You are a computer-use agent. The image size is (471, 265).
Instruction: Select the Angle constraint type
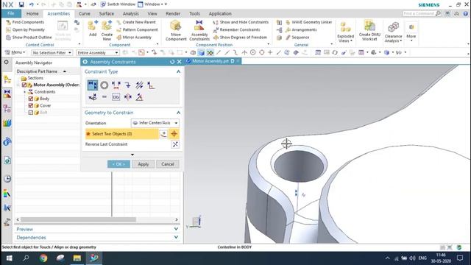(139, 96)
